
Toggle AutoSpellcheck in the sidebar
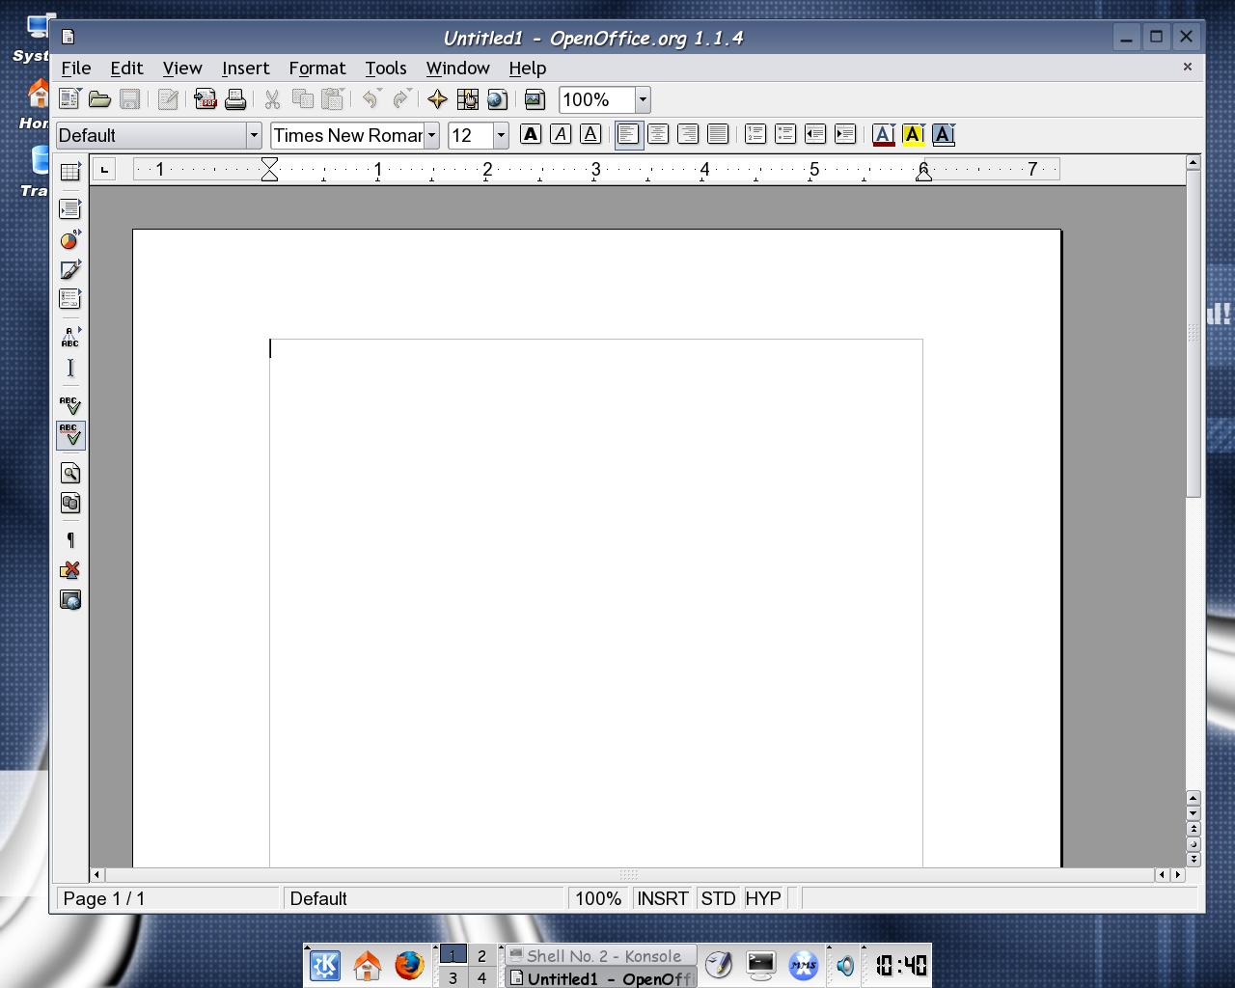click(70, 435)
